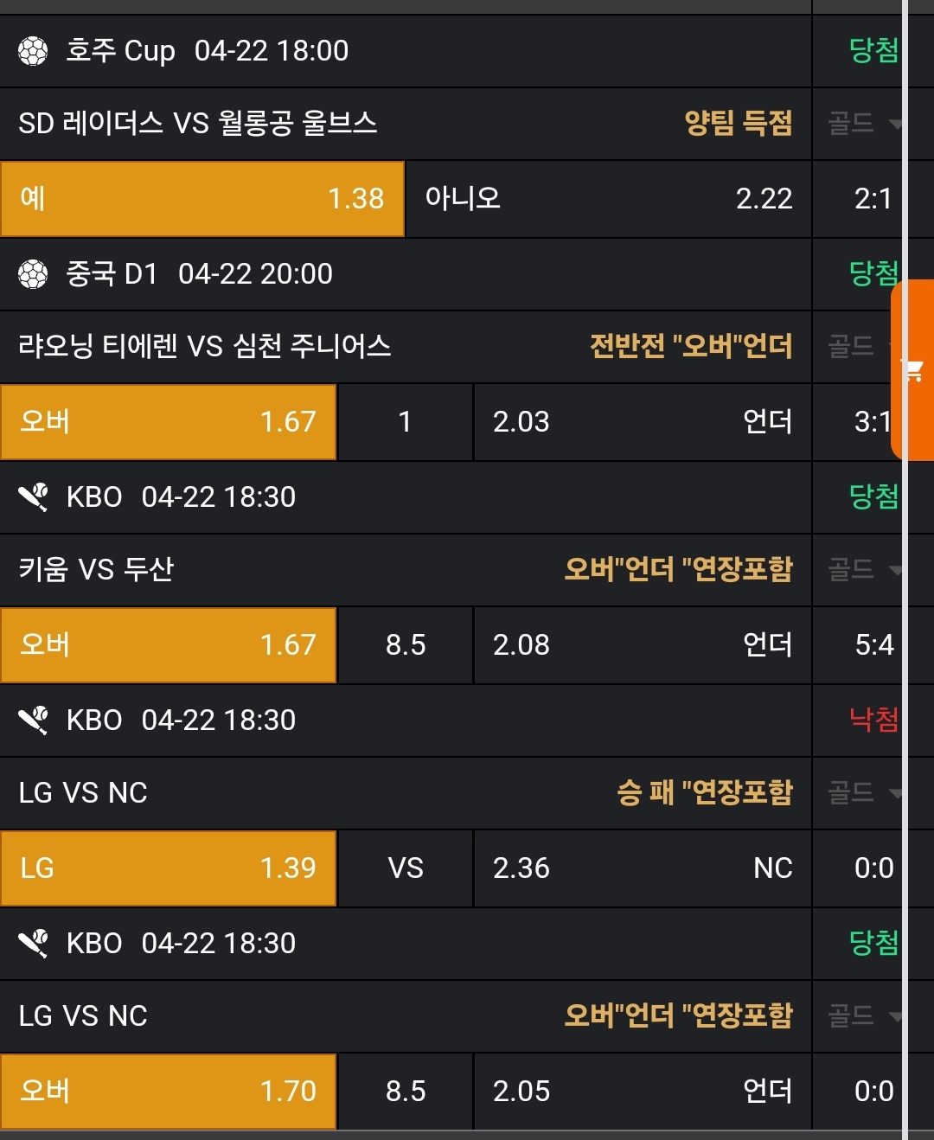
Task: Toggle 오버 1.70 for LG VS NC
Action: 168,1092
